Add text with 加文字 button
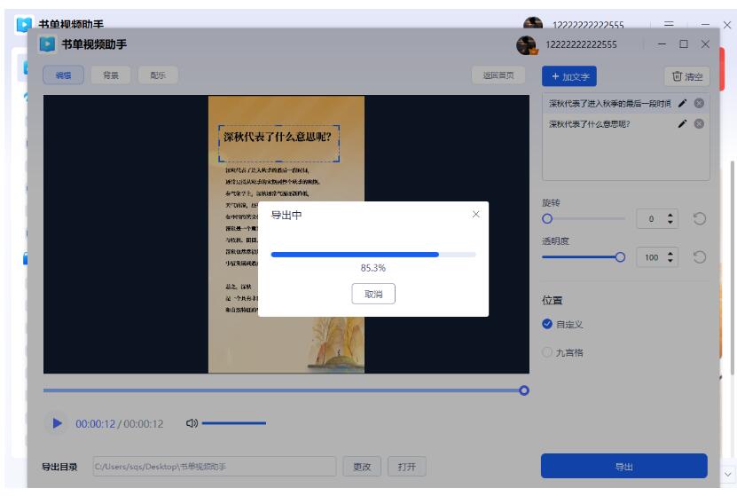The width and height of the screenshot is (737, 496). pyautogui.click(x=569, y=76)
